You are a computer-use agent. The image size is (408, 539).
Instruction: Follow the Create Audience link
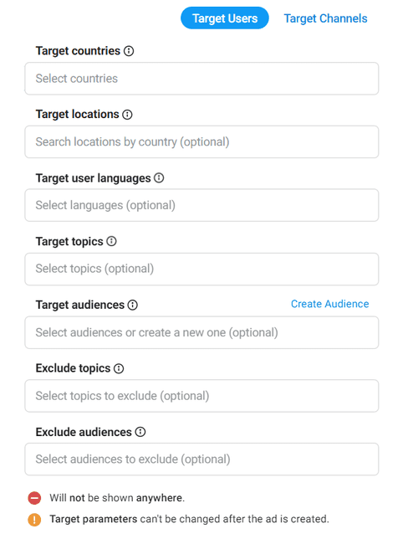(329, 304)
